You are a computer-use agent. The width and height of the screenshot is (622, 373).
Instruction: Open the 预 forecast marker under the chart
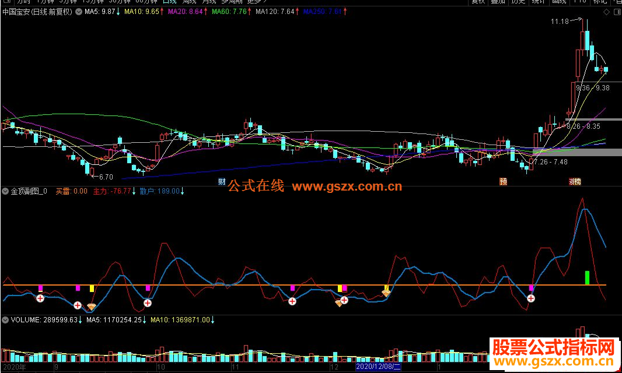coord(503,182)
